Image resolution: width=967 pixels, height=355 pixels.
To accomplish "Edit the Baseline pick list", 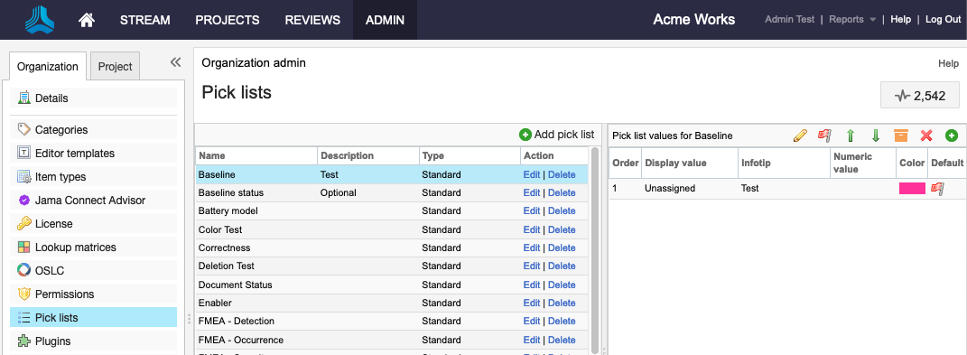I will (x=532, y=174).
